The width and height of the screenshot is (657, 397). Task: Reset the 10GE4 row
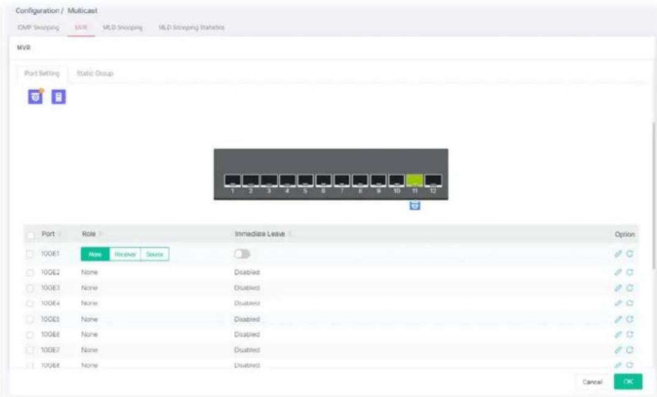click(x=630, y=303)
